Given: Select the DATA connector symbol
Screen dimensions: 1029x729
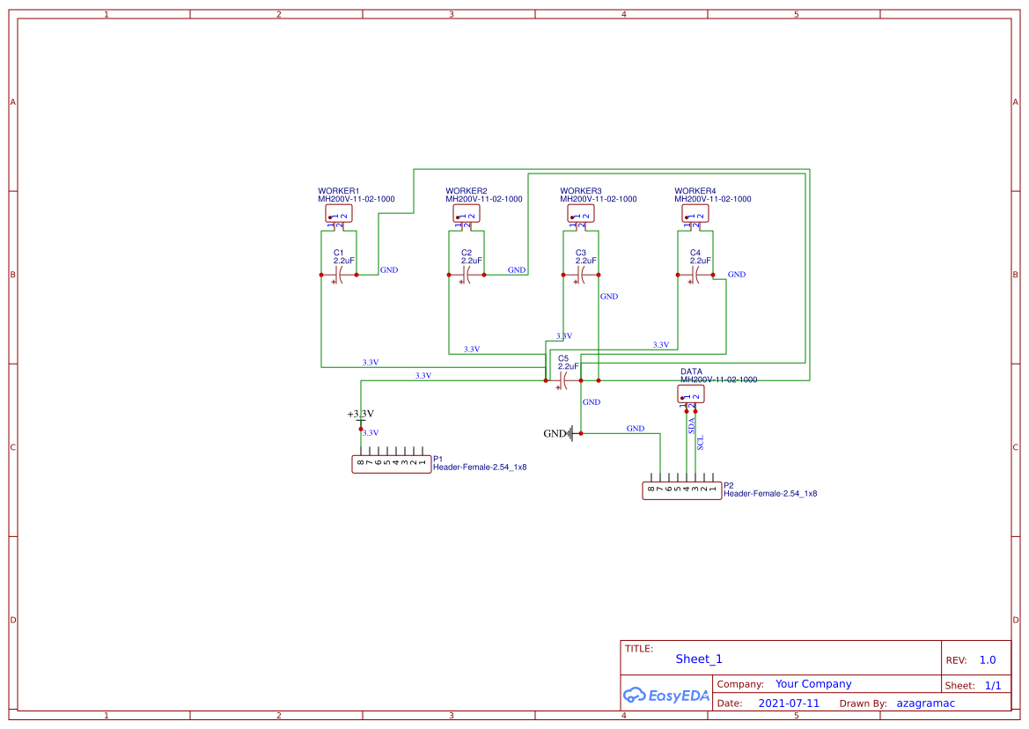Looking at the screenshot, I should [x=691, y=394].
